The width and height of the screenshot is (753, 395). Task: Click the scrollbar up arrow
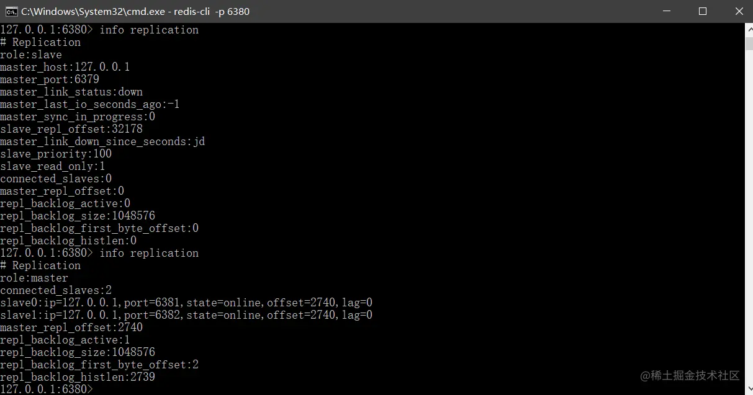748,29
